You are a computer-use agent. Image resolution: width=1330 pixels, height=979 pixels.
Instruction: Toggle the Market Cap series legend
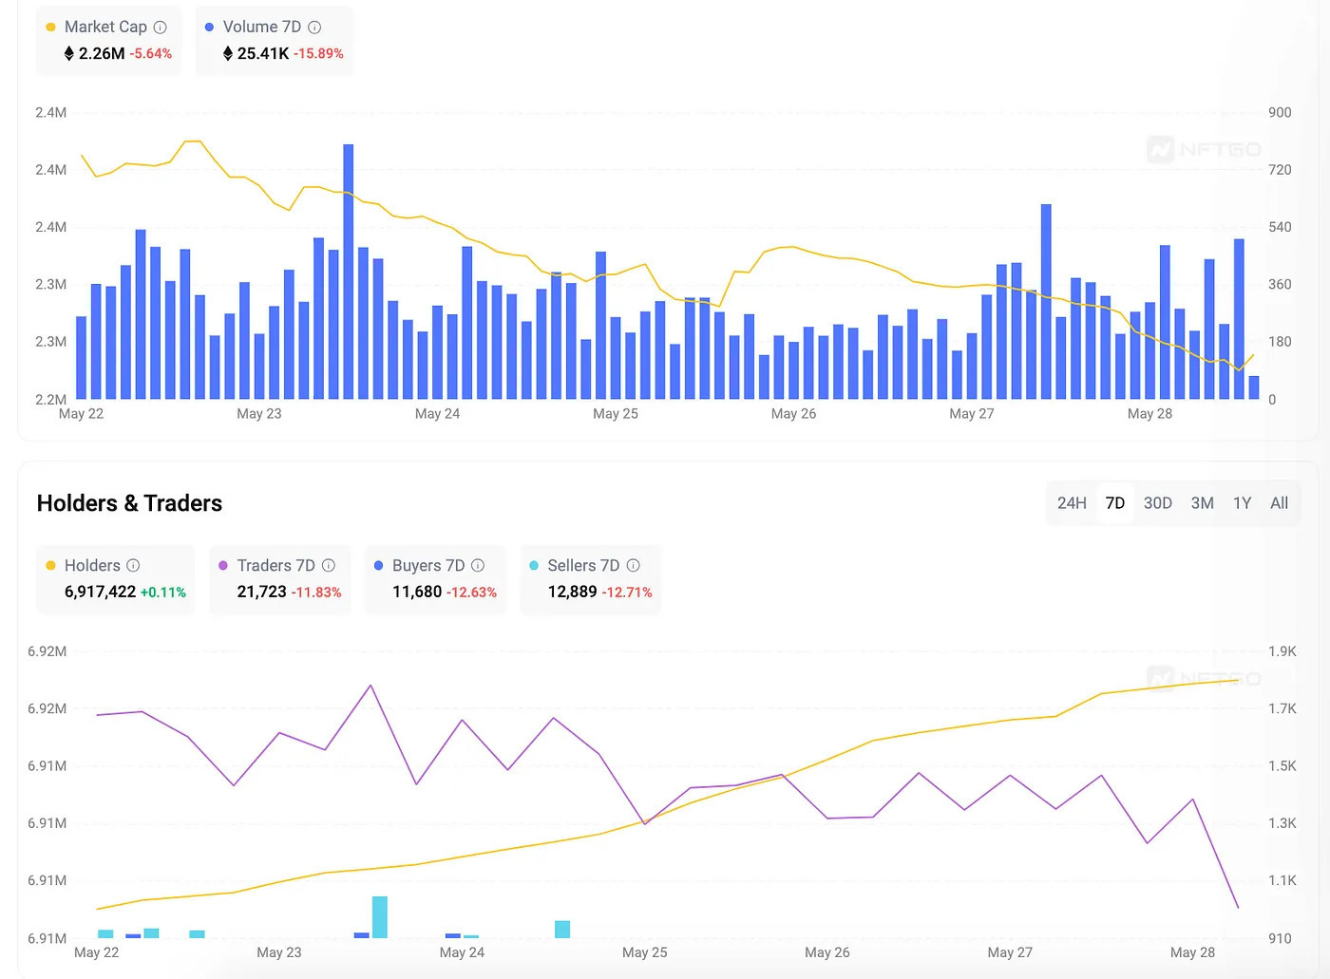tap(105, 28)
